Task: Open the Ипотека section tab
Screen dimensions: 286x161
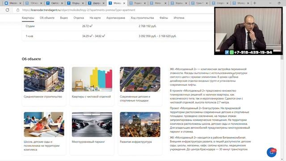Action: [179, 18]
